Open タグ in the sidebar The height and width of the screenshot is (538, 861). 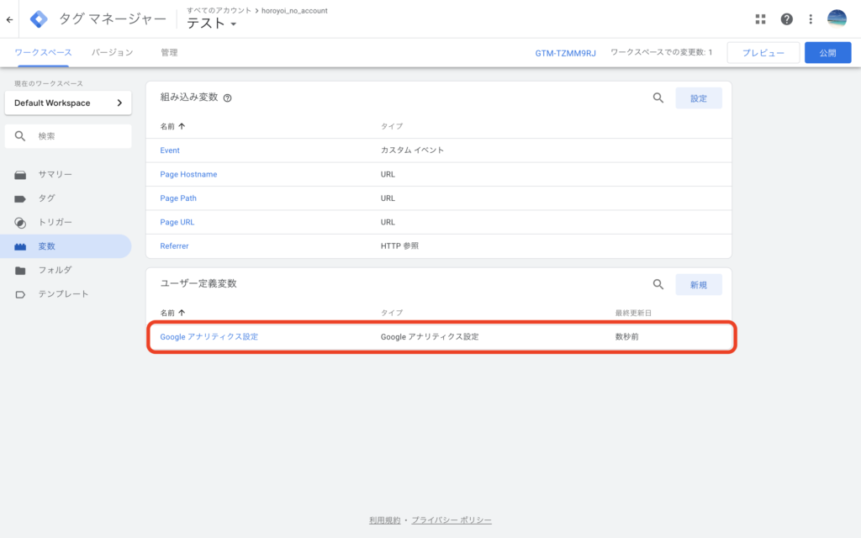tap(47, 198)
